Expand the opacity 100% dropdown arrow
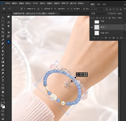Viewport: 126px width, 121px height. point(124,14)
